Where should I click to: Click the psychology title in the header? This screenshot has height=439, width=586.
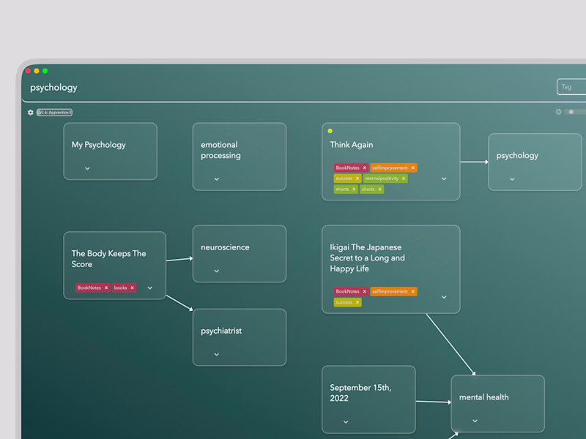coord(53,88)
